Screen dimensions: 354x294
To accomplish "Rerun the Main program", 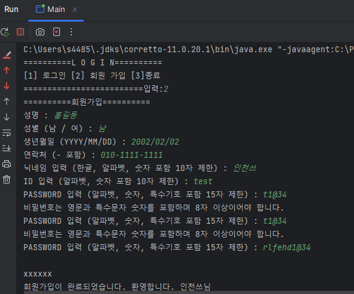I will (x=5, y=32).
